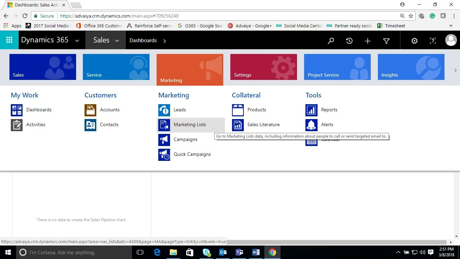Open the Quick Campaigns link
This screenshot has height=259, width=460.
(x=192, y=154)
